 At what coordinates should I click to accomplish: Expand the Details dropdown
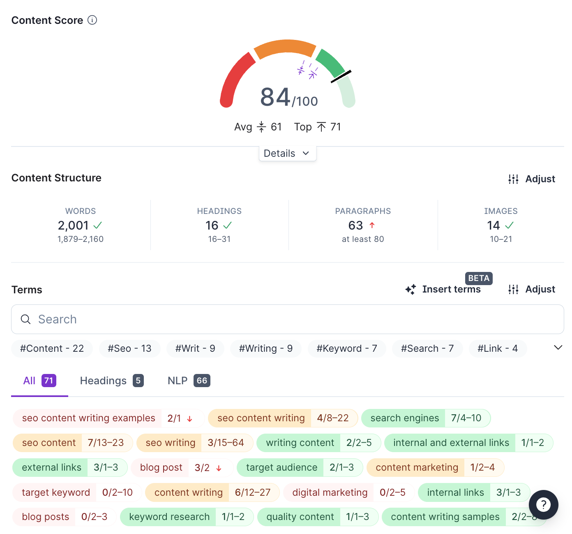[x=287, y=153]
